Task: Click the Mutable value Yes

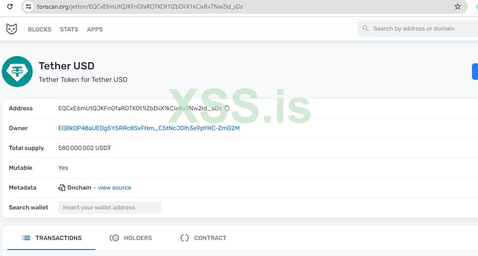Action: [x=63, y=168]
